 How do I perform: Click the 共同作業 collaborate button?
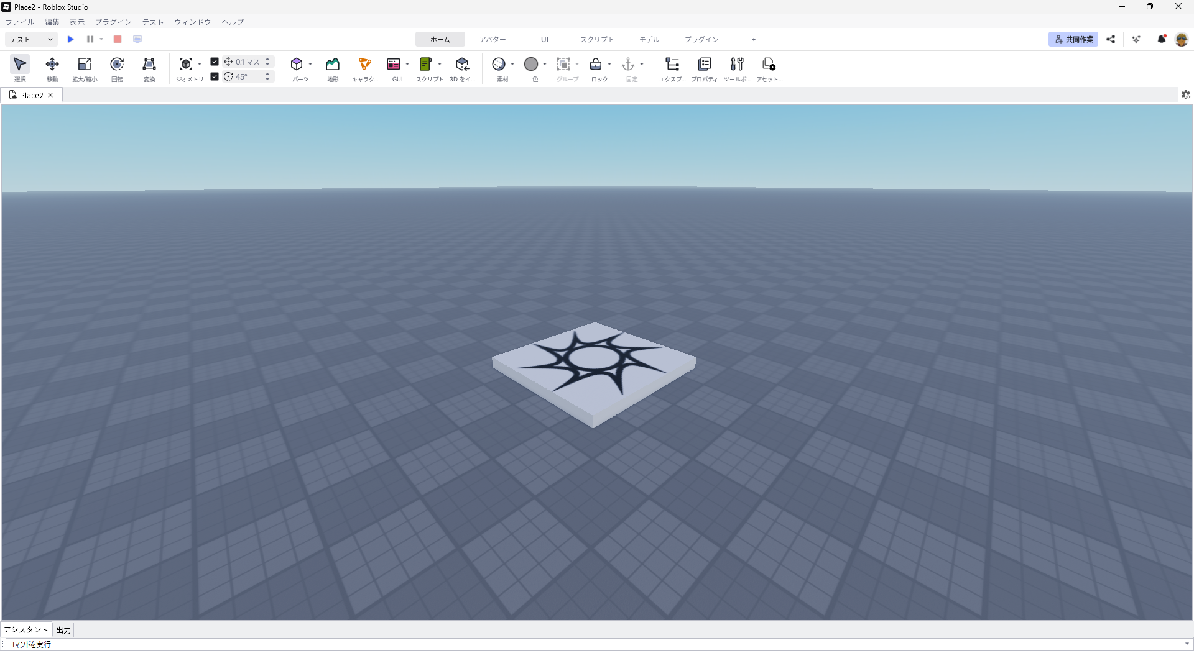pyautogui.click(x=1073, y=39)
